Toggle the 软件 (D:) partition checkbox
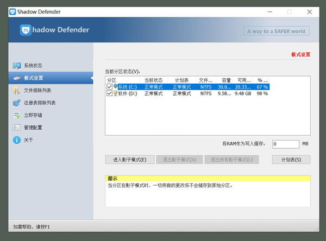Screen dimensions: 326x241 click(109, 93)
